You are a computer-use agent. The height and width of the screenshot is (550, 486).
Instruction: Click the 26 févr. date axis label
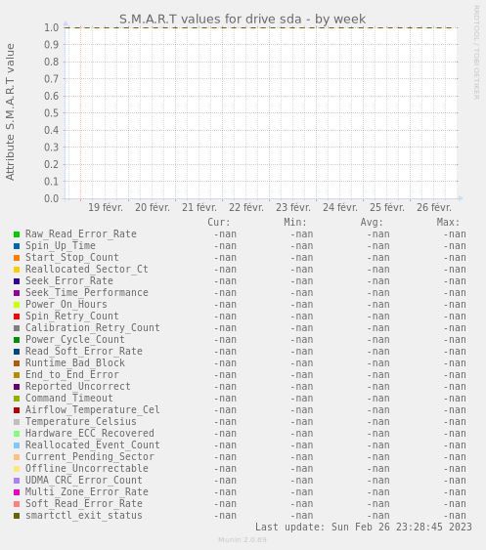[434, 207]
